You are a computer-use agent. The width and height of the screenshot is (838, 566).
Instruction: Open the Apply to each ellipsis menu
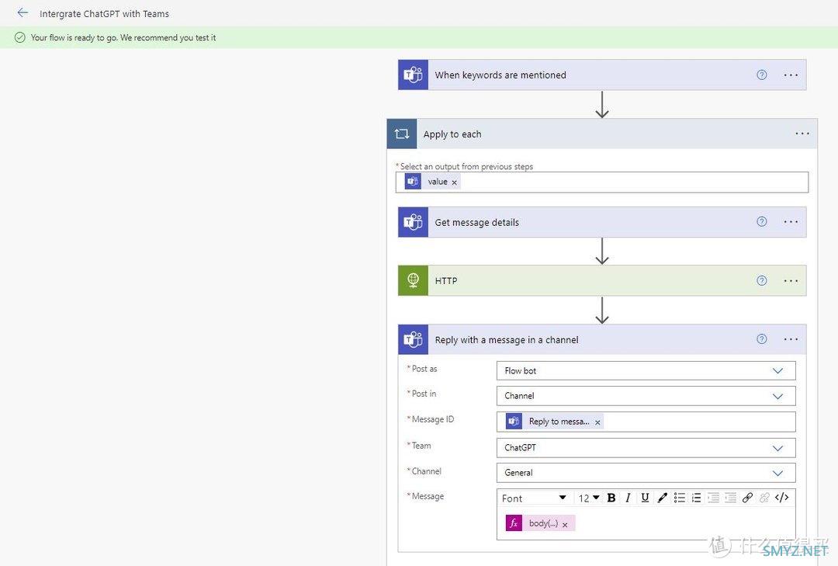802,134
